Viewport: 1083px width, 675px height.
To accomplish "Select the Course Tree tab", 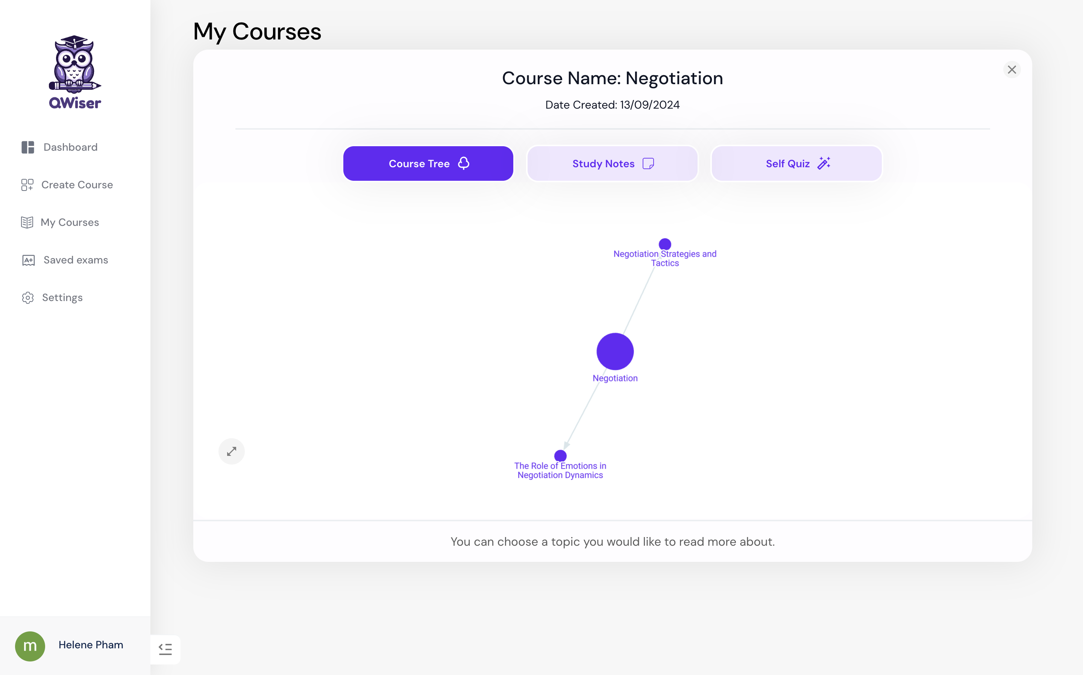I will (x=428, y=163).
